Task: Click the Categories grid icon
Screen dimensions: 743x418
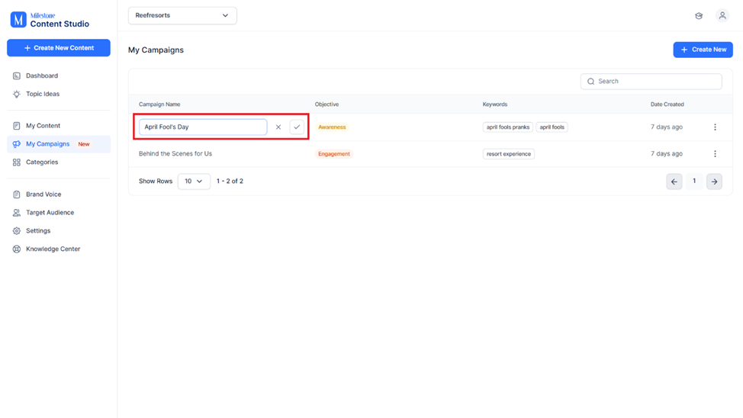Action: coord(17,162)
